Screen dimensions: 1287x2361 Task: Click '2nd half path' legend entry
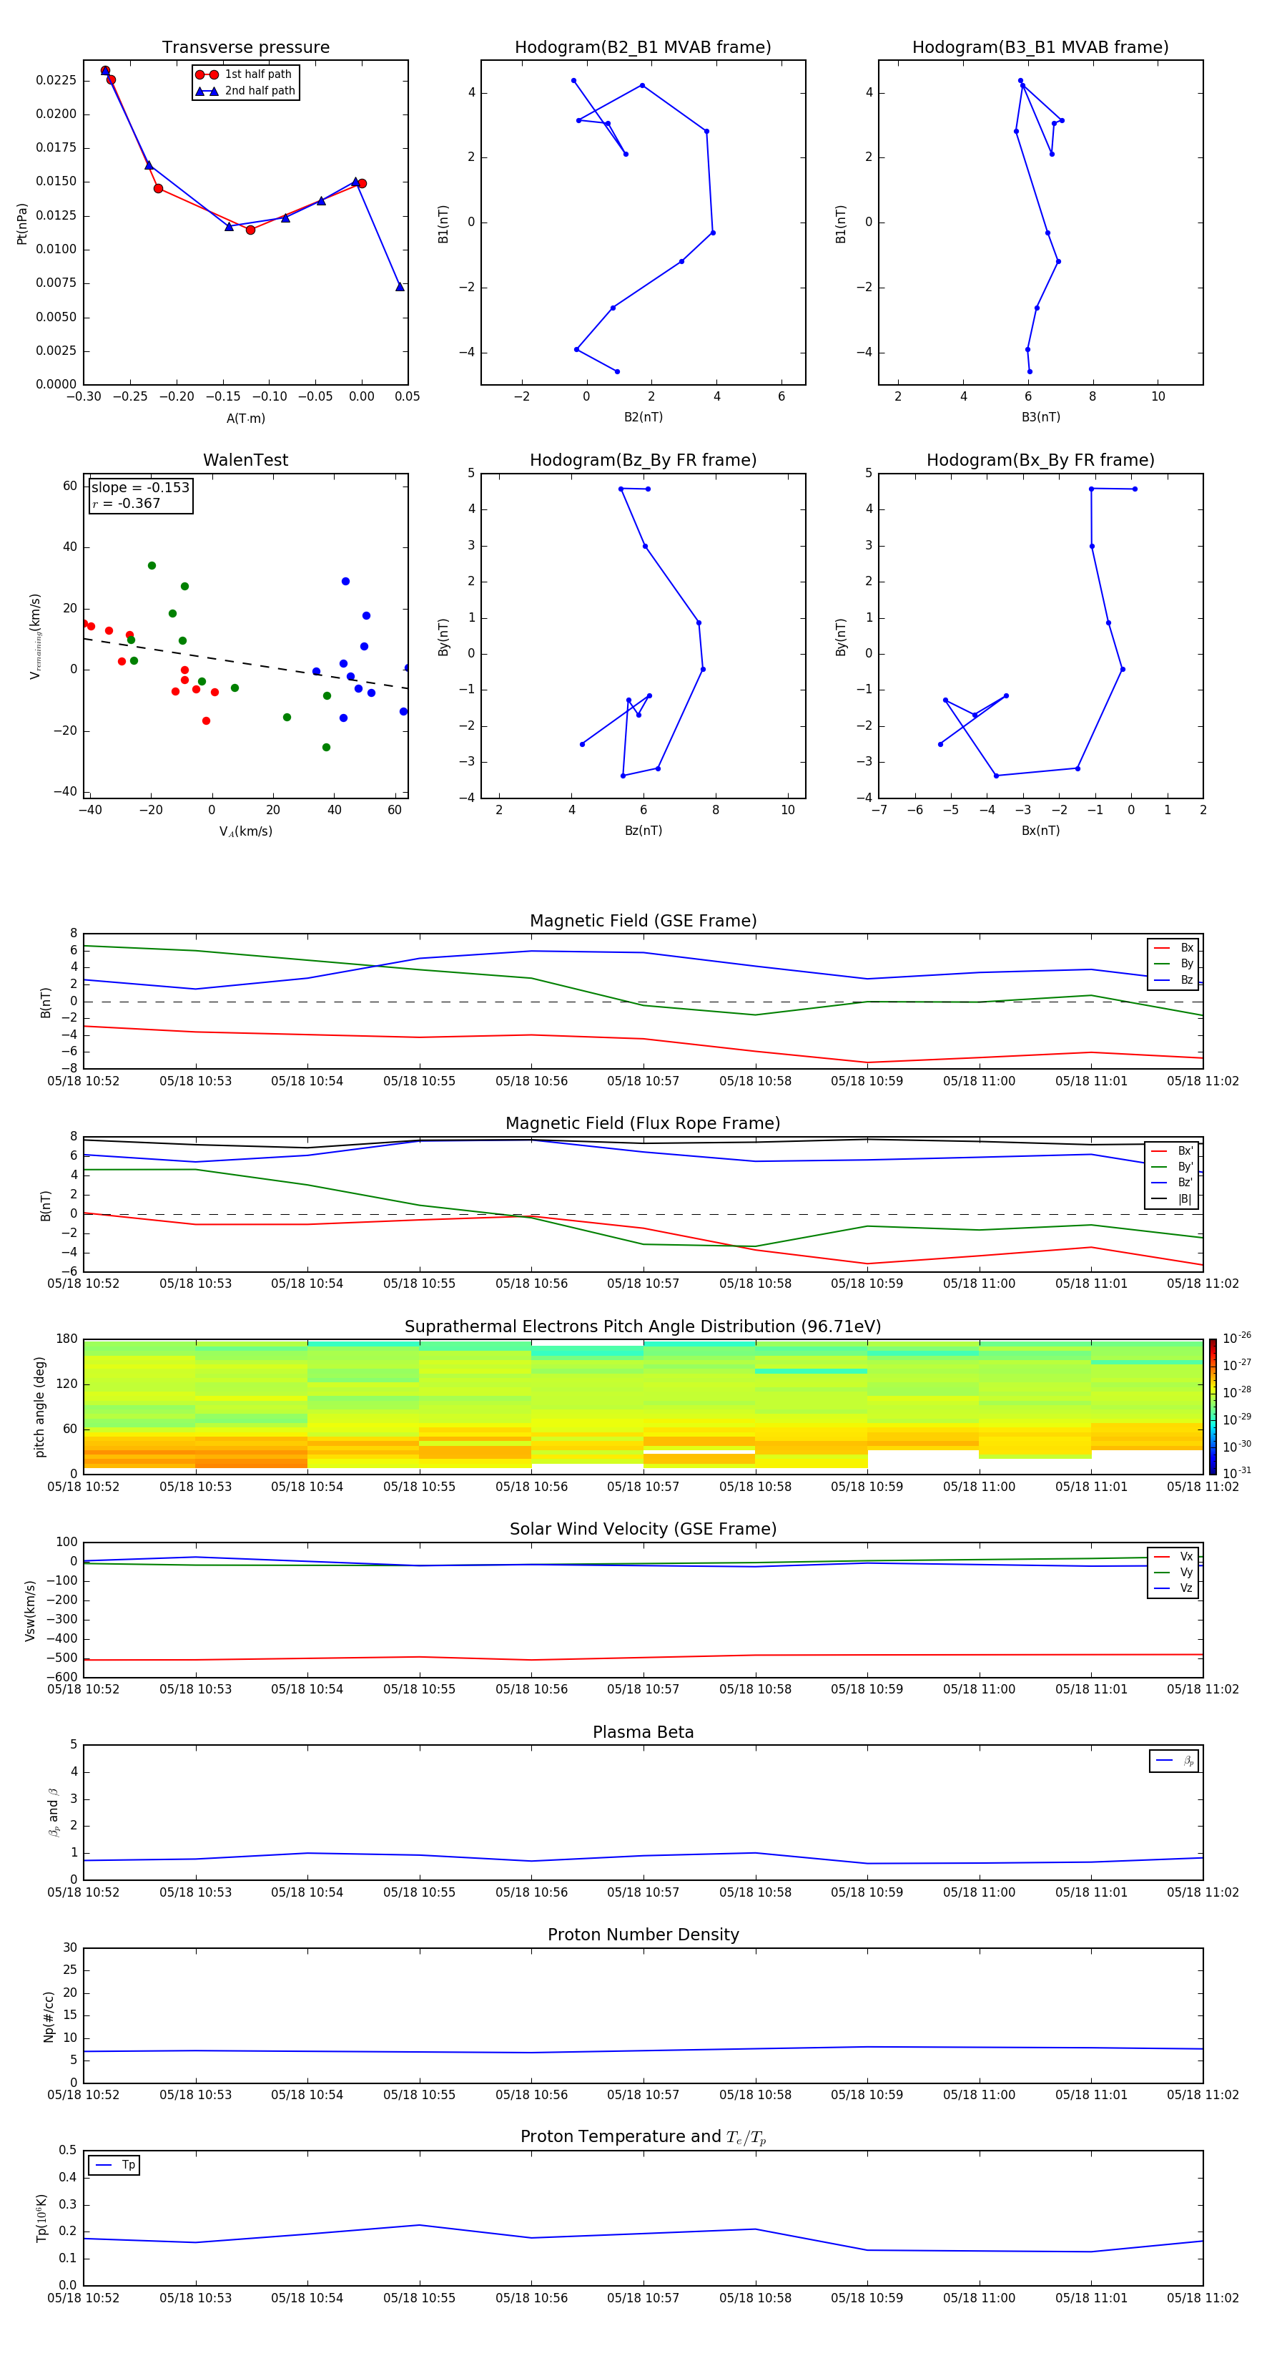click(245, 91)
